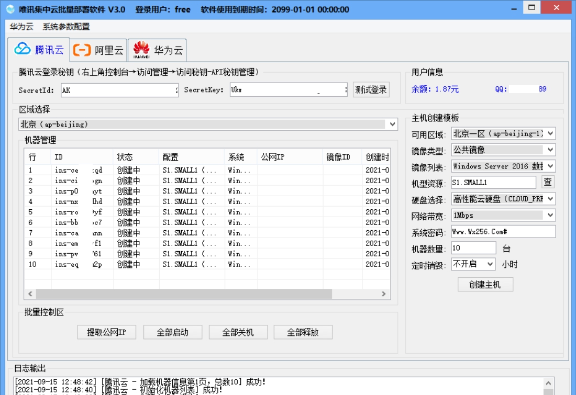Click 全部释放 to release all machines
576x395 pixels.
tap(305, 332)
